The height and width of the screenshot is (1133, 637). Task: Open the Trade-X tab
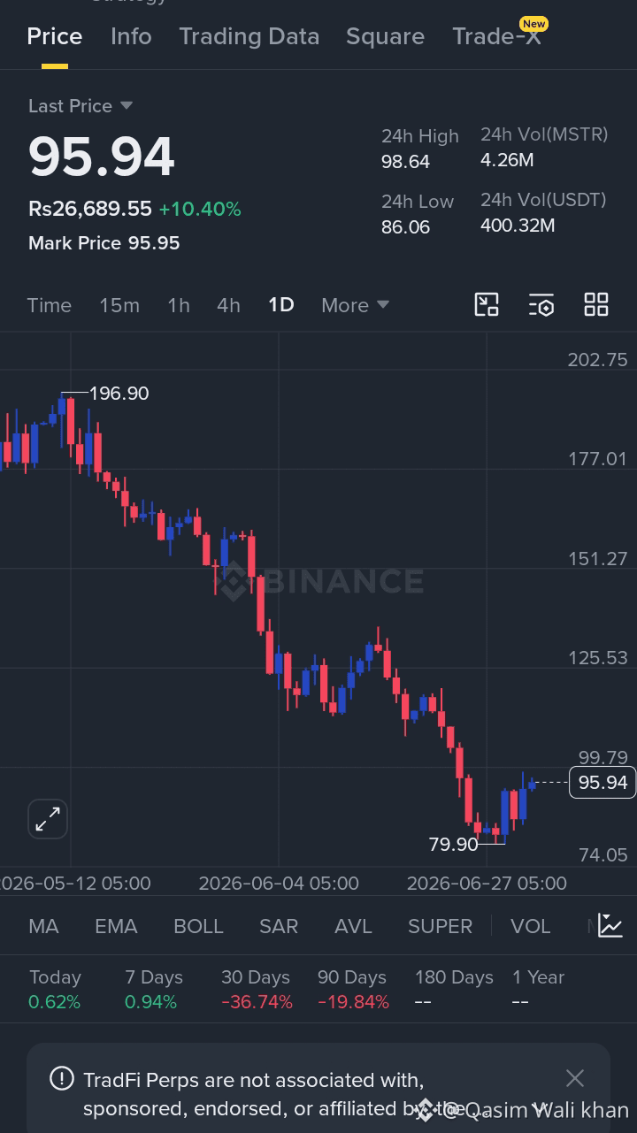[496, 36]
